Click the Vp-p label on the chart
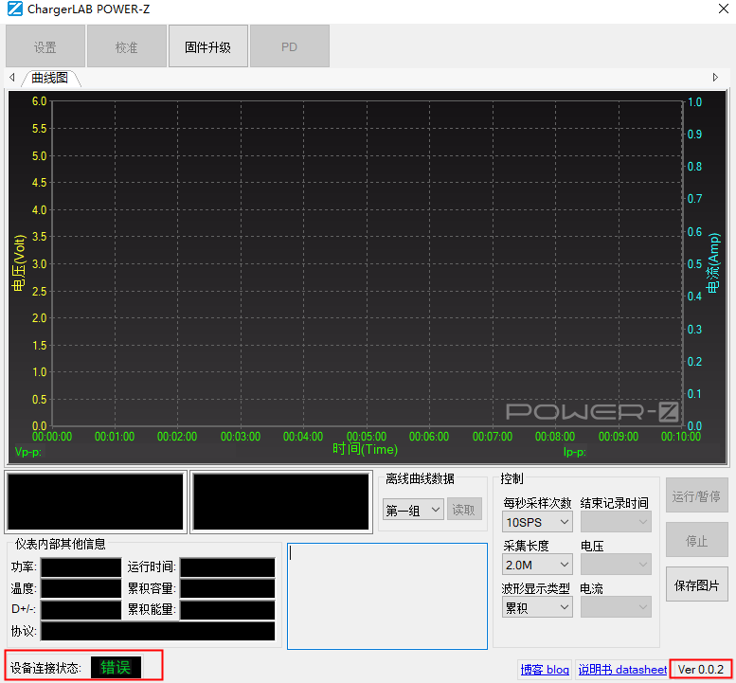Screen dimensions: 736x683 [28, 452]
